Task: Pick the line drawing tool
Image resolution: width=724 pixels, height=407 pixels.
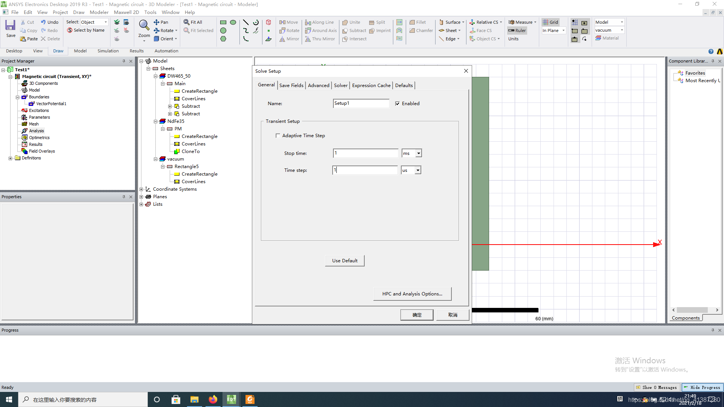Action: [x=245, y=22]
